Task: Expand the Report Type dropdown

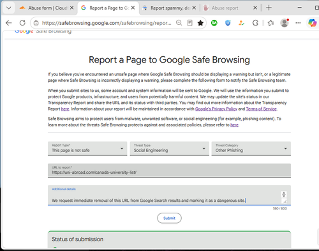Action: 87,149
